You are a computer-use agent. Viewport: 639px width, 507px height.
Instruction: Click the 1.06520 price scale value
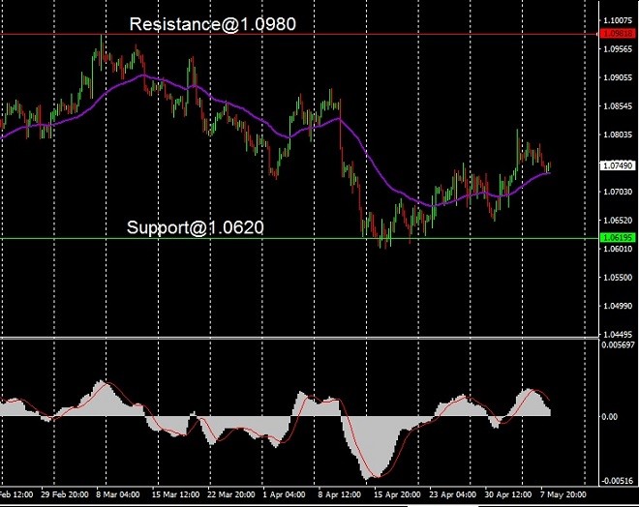[618, 220]
